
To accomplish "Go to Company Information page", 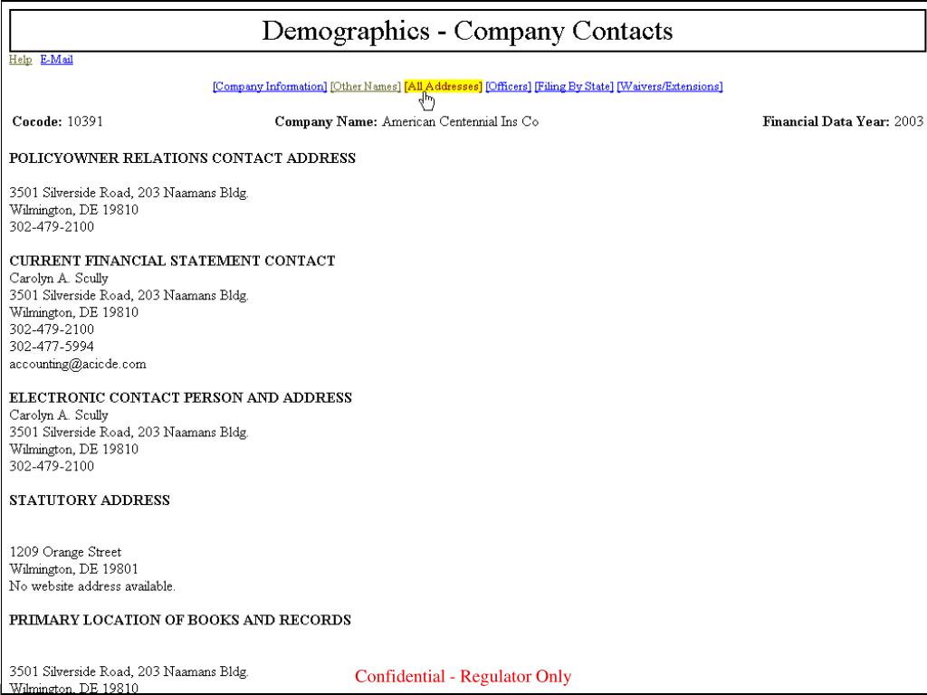I will [270, 86].
